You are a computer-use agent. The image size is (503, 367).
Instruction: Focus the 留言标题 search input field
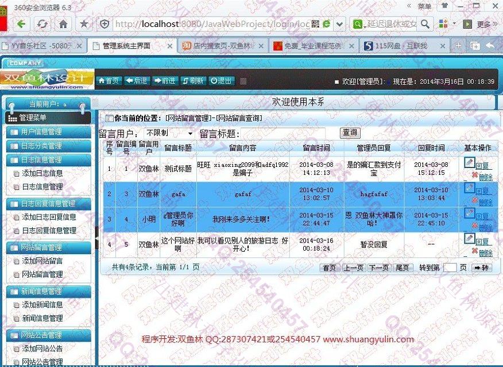[x=284, y=133]
